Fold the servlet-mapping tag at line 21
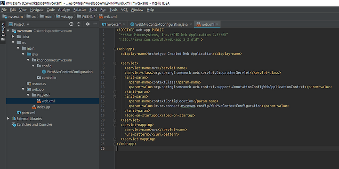The height and width of the screenshot is (169, 339). (114, 125)
